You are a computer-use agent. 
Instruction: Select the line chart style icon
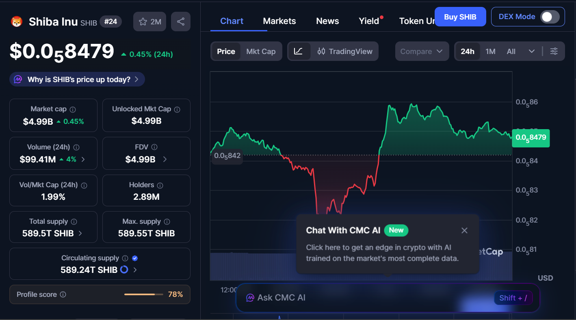[x=299, y=51]
